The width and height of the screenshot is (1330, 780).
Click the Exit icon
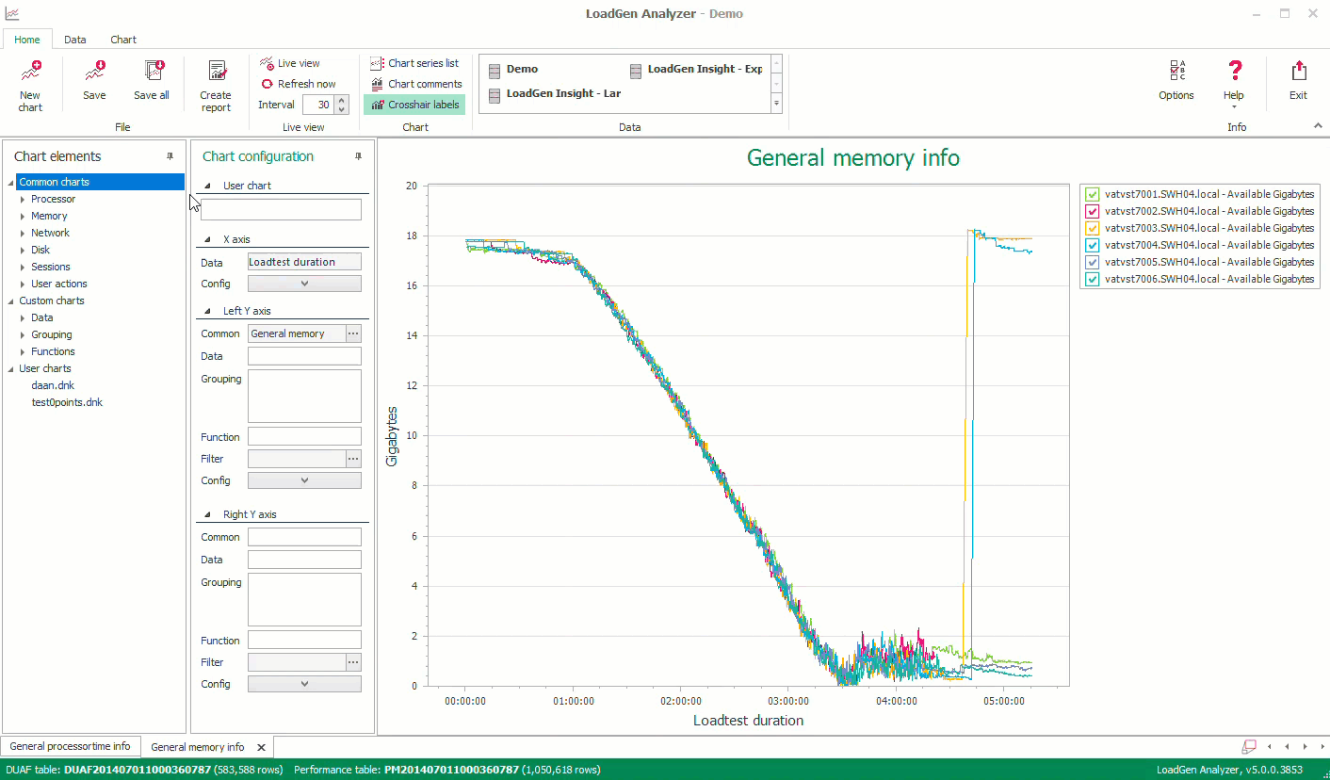pyautogui.click(x=1298, y=73)
